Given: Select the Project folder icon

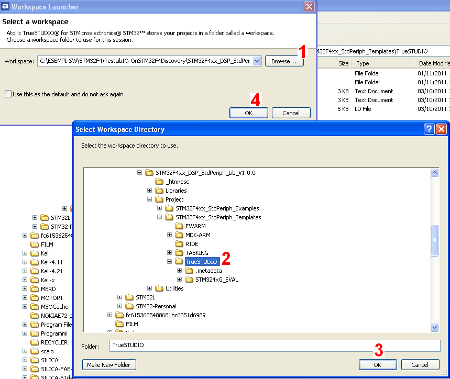Looking at the screenshot, I should click(159, 199).
